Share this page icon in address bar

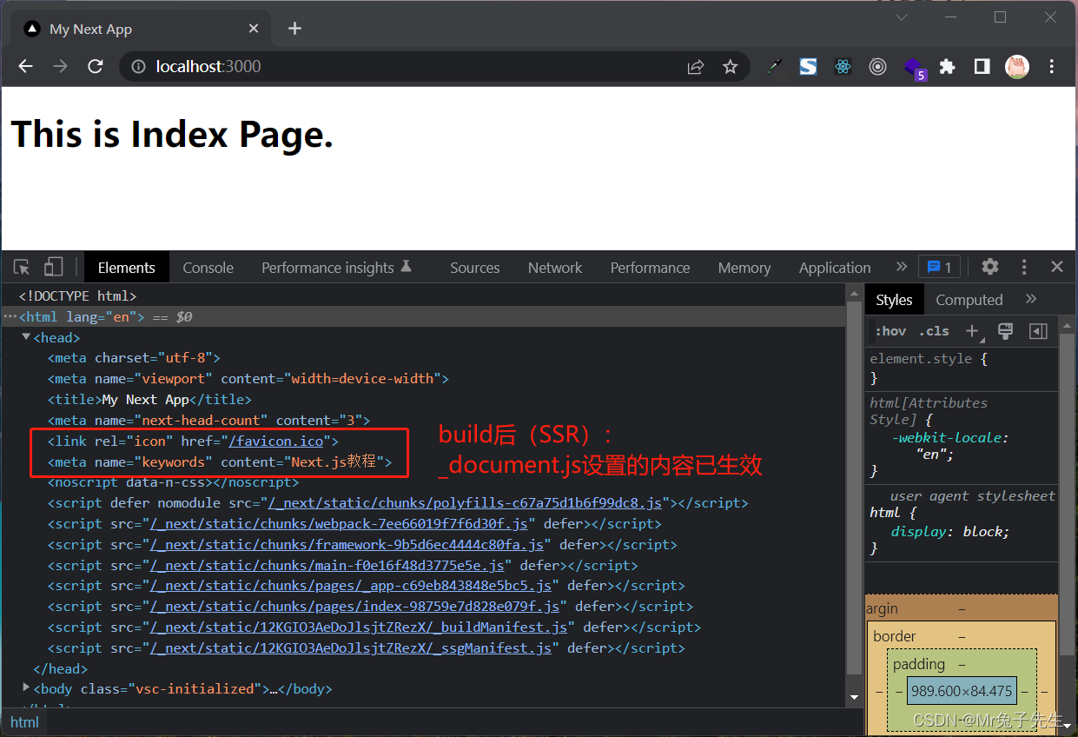(696, 67)
